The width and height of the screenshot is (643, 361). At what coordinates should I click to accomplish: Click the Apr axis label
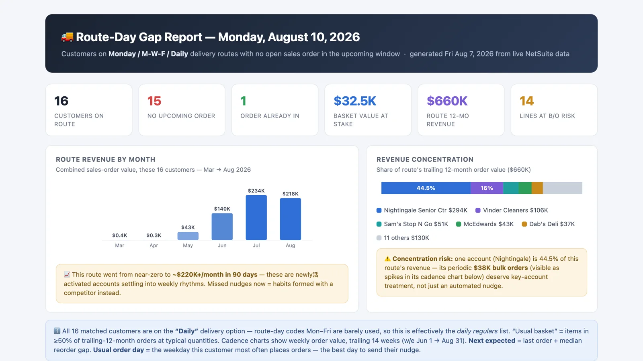point(154,245)
